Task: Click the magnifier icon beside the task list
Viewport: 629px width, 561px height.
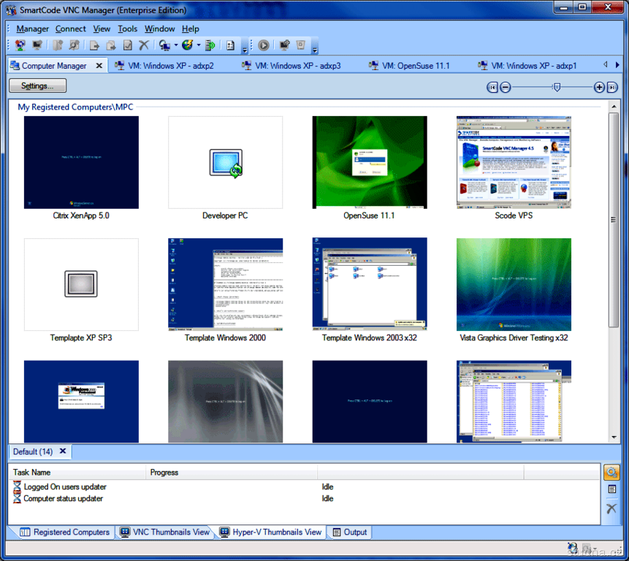Action: point(611,473)
